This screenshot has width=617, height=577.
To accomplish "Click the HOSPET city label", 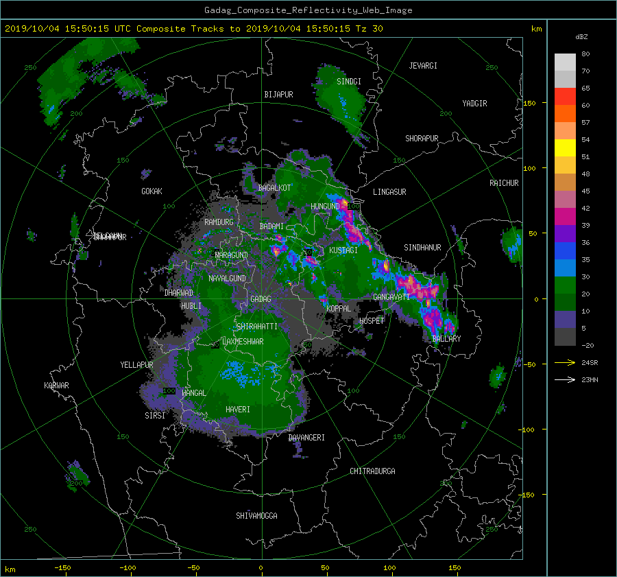I will 372,321.
